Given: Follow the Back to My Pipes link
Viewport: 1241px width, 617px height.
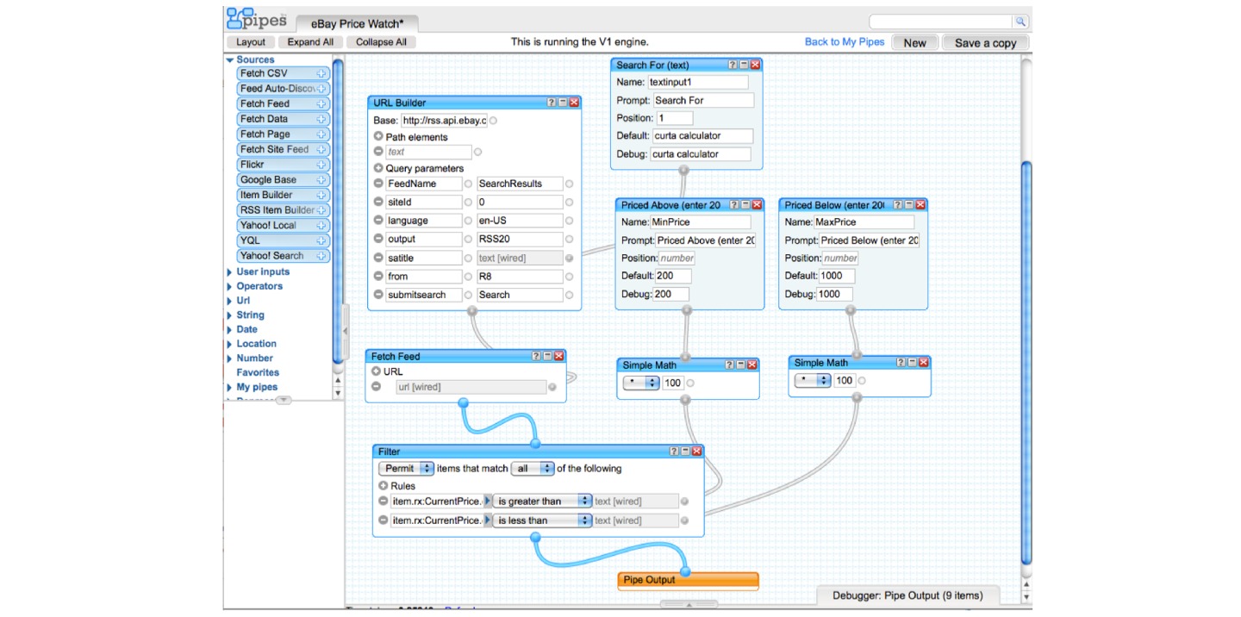Looking at the screenshot, I should (x=845, y=42).
